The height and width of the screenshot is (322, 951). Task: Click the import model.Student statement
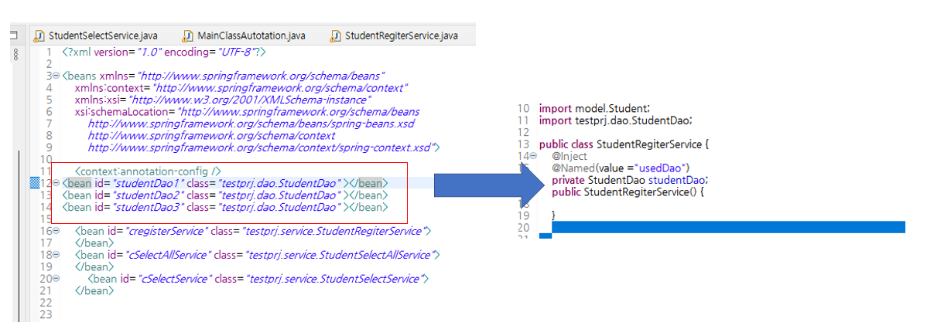(596, 109)
